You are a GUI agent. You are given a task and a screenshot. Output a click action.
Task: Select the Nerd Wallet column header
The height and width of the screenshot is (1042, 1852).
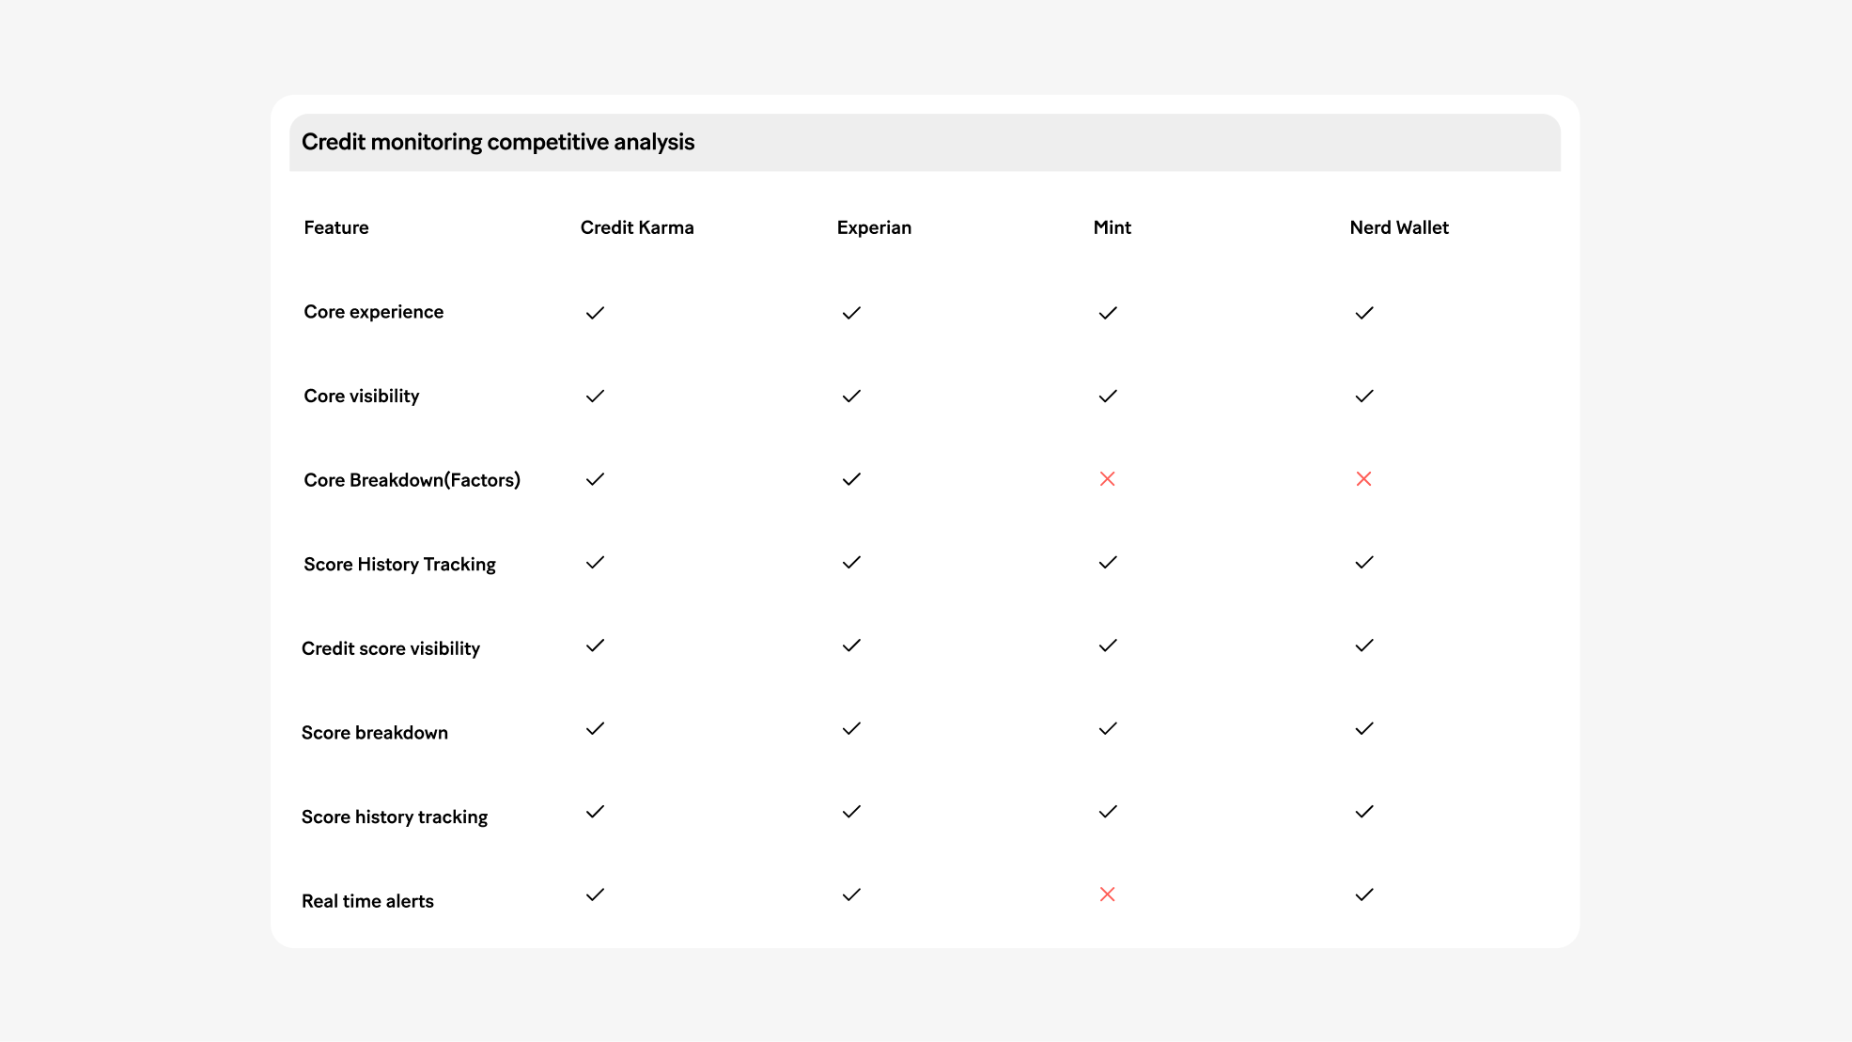pyautogui.click(x=1399, y=227)
